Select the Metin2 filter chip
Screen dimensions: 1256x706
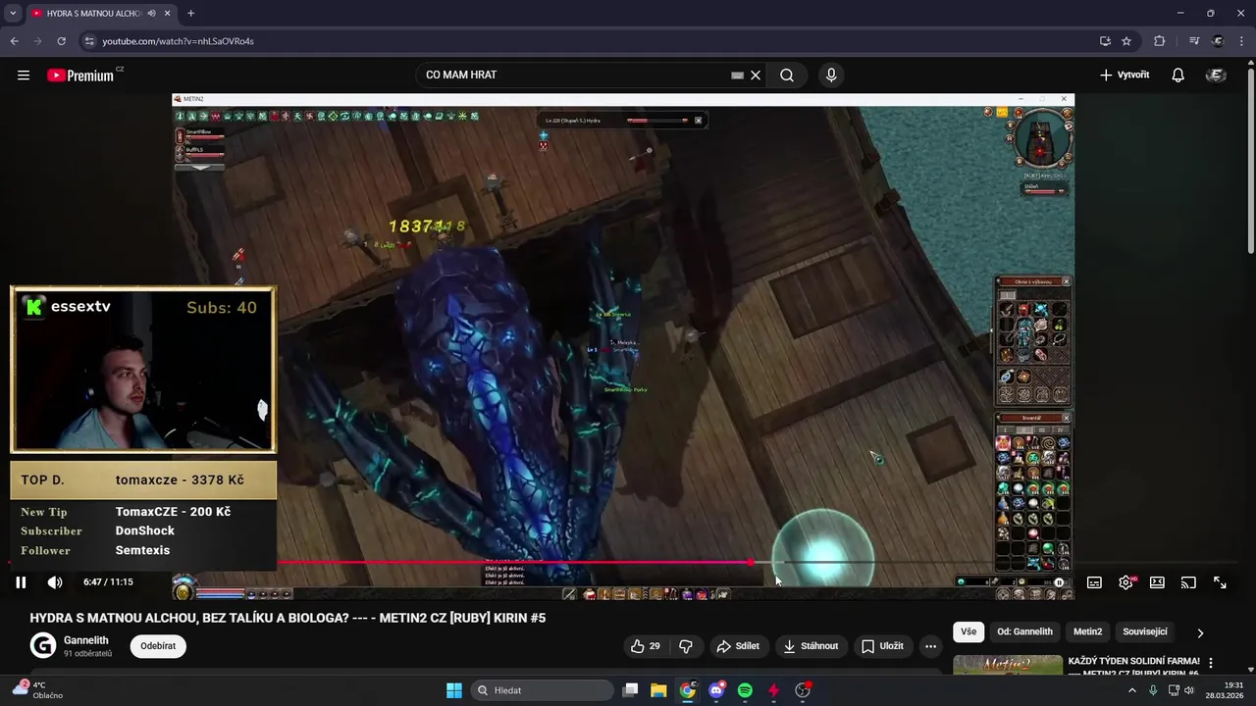click(1087, 632)
